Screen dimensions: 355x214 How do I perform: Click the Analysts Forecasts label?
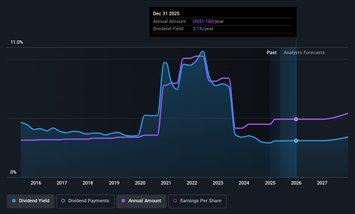[x=304, y=53]
